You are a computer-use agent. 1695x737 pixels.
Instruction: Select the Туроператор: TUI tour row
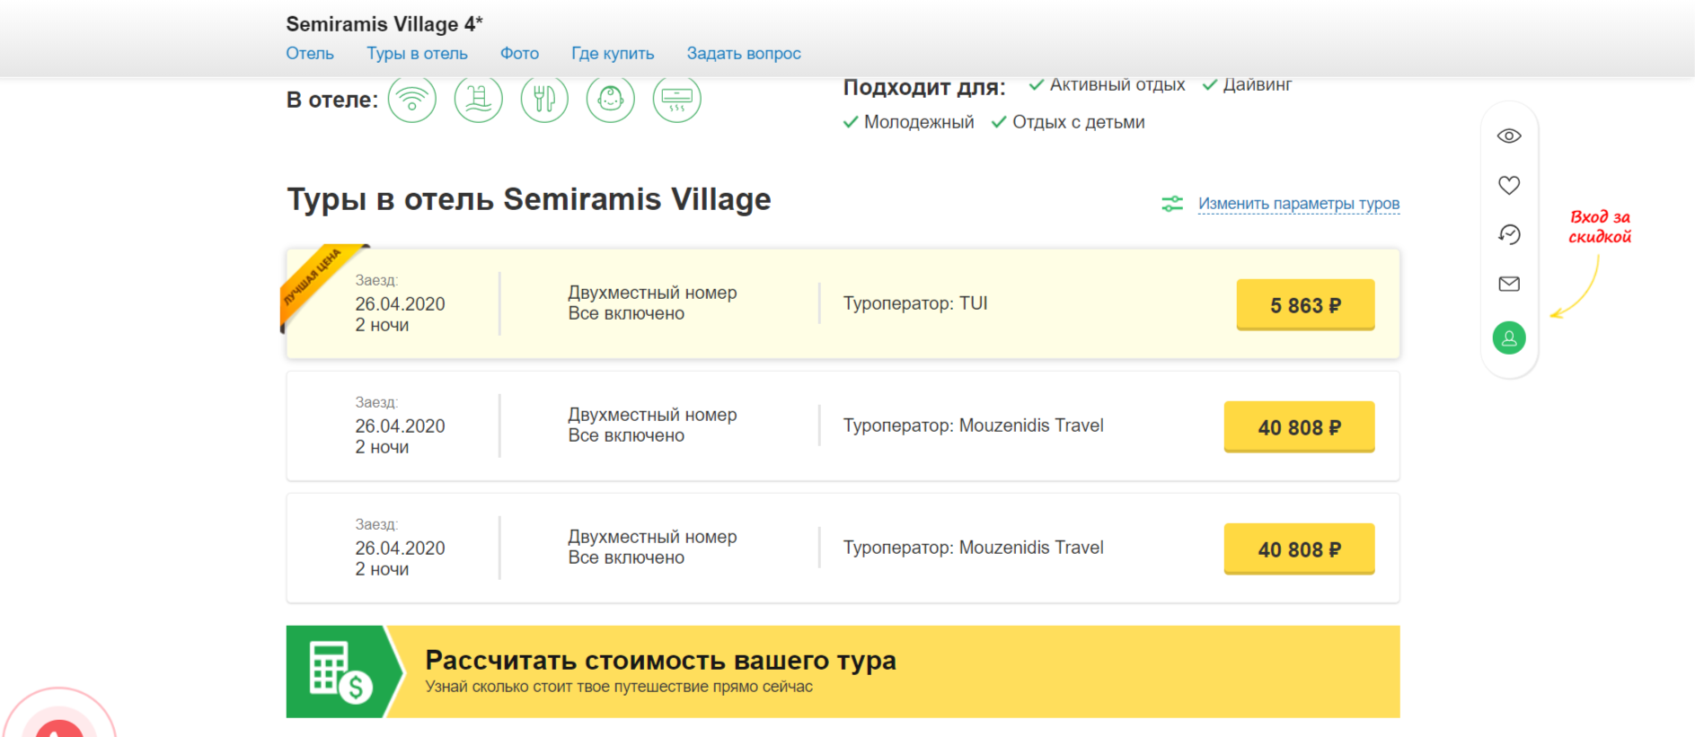(x=843, y=303)
